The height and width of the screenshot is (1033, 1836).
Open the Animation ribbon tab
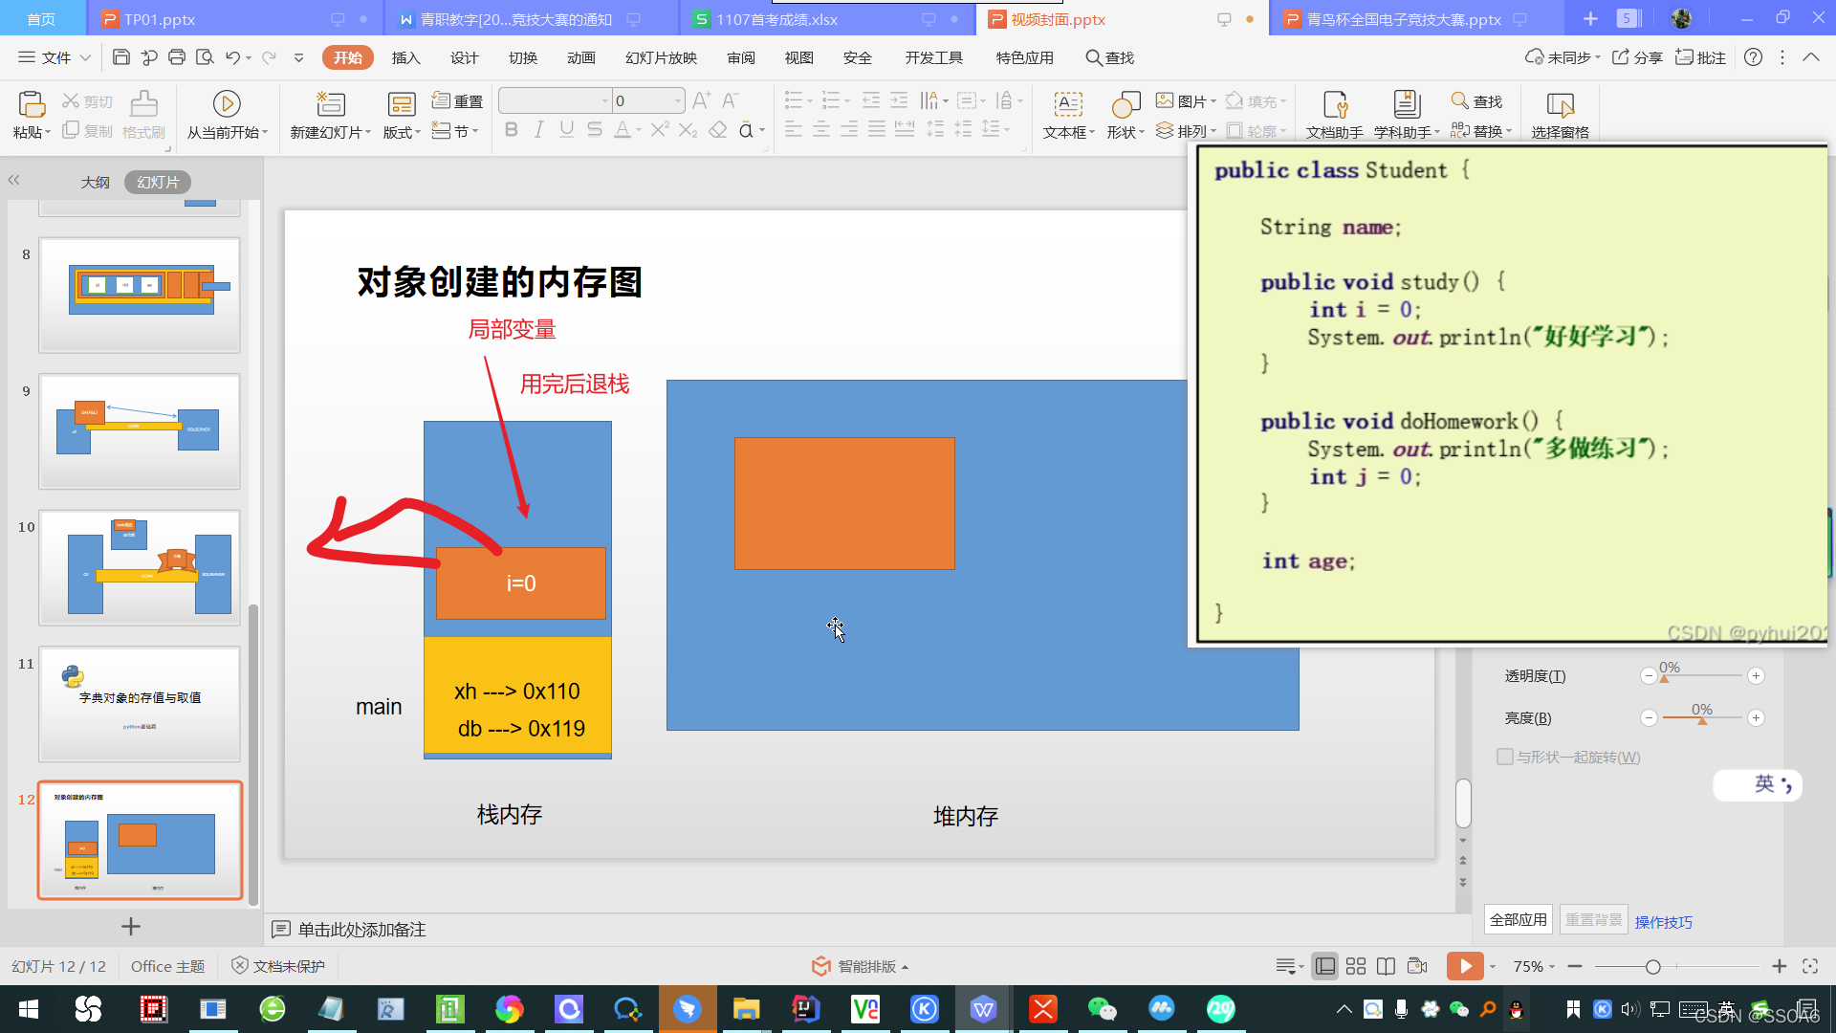tap(580, 57)
